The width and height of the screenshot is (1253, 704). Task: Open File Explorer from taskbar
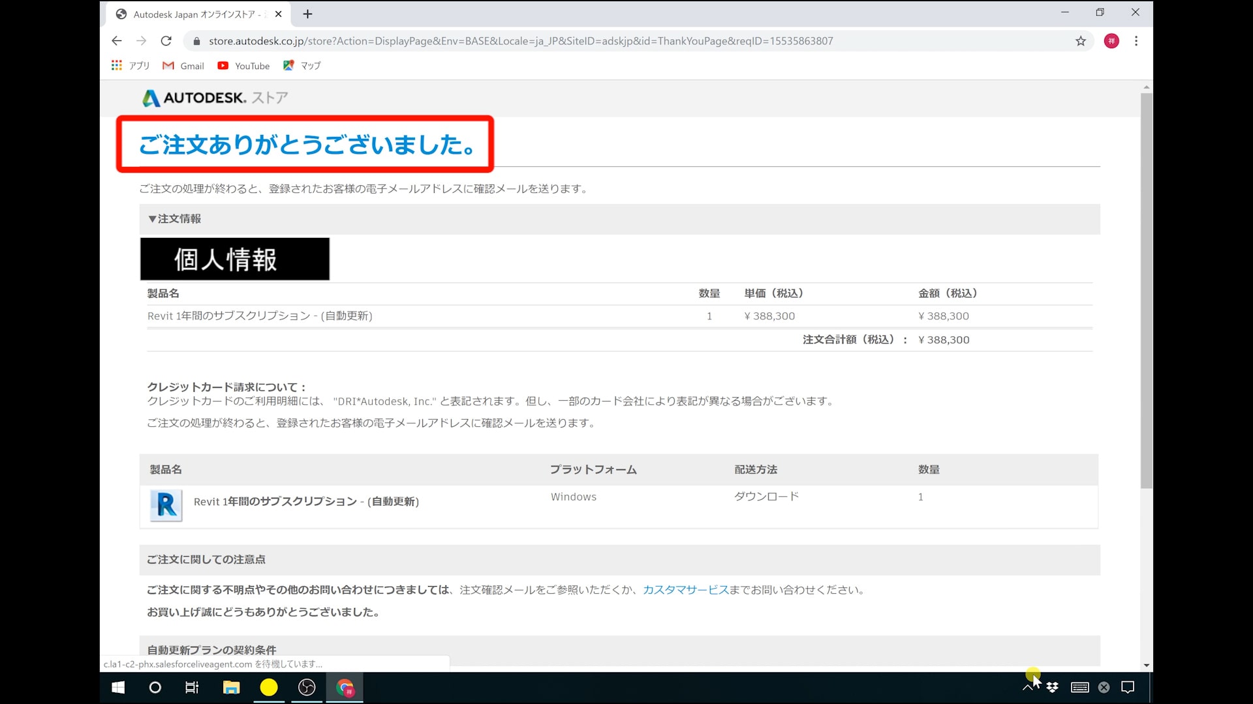(231, 687)
